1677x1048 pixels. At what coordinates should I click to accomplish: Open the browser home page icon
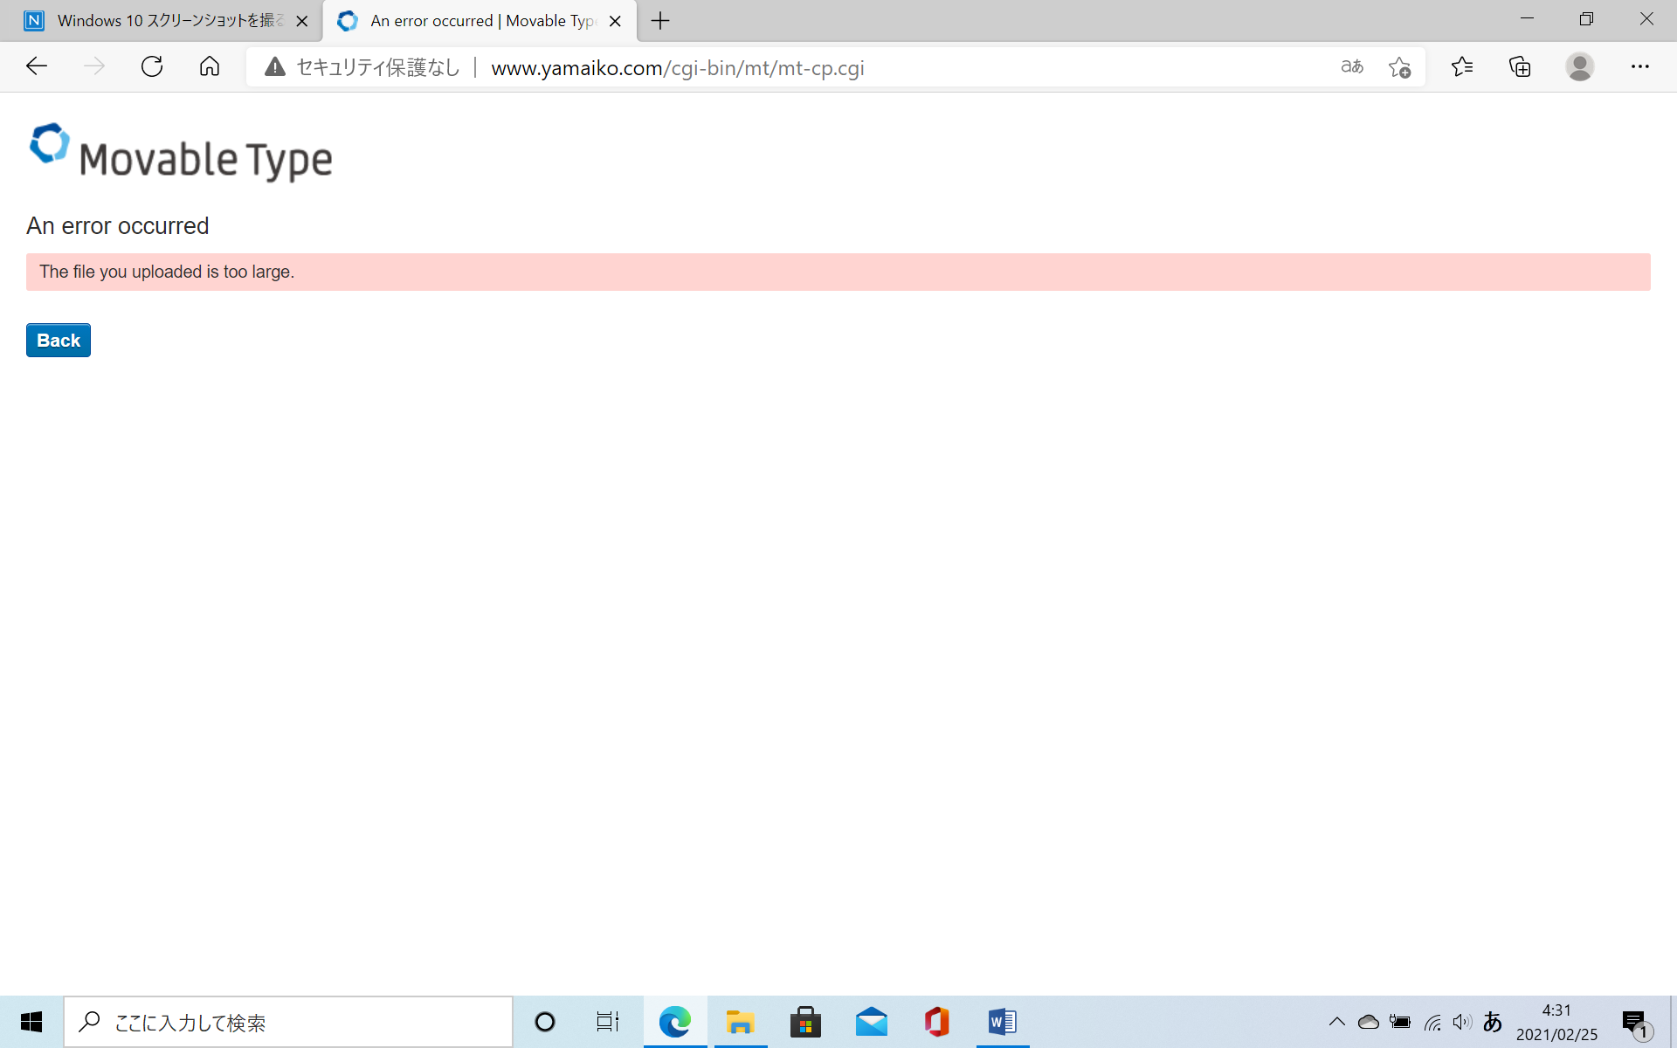point(210,66)
